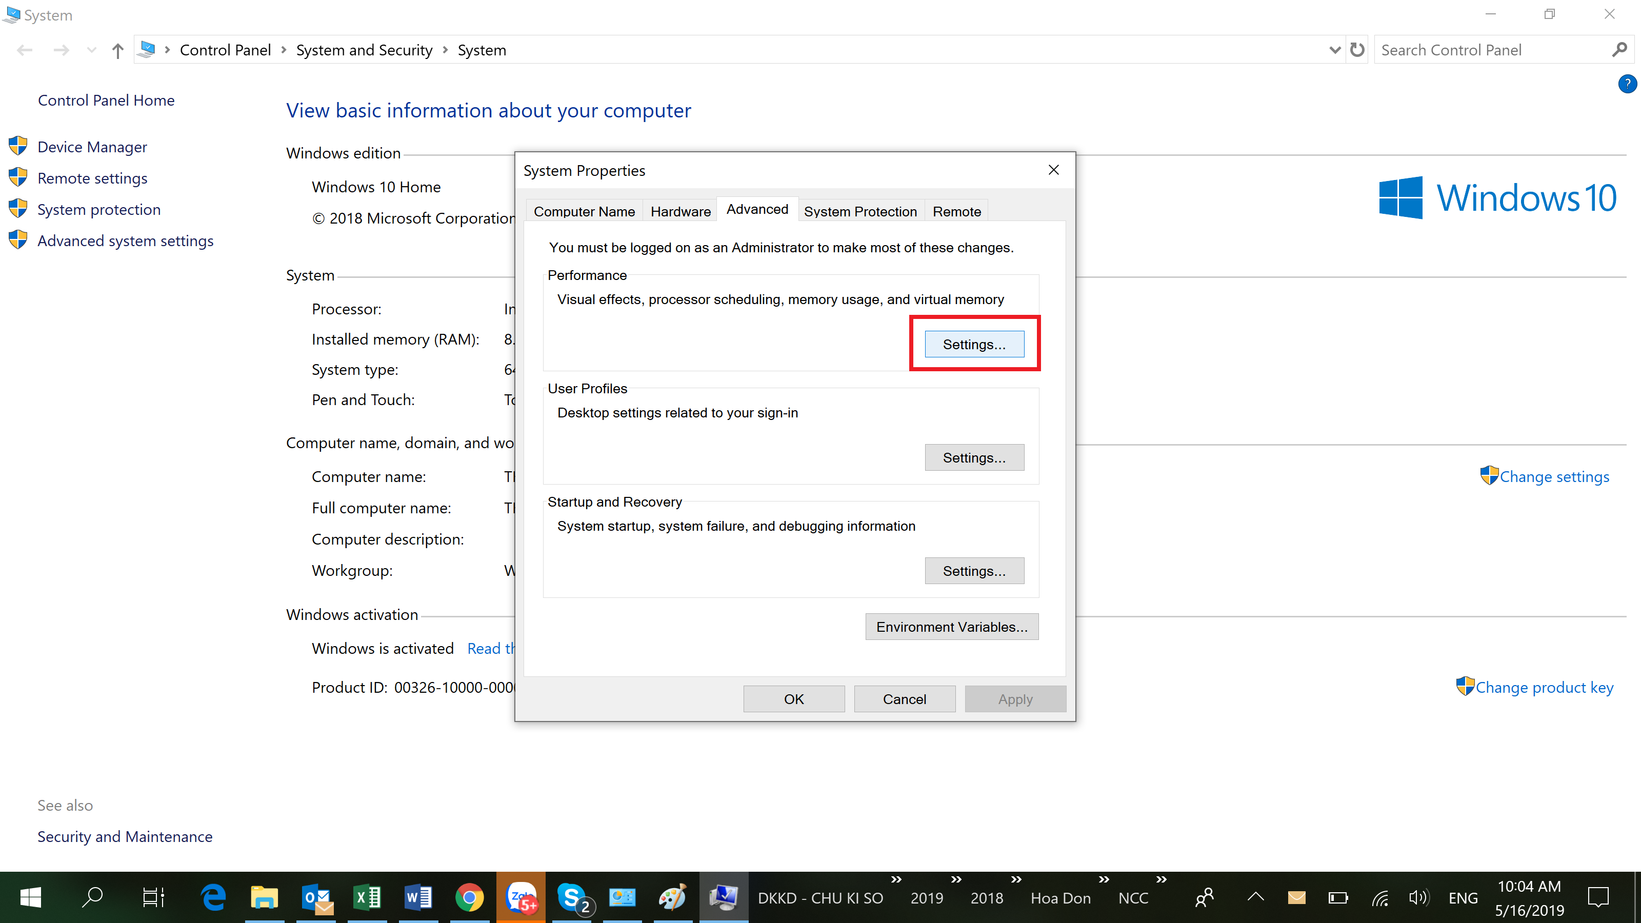Open Paint from taskbar

tap(672, 897)
